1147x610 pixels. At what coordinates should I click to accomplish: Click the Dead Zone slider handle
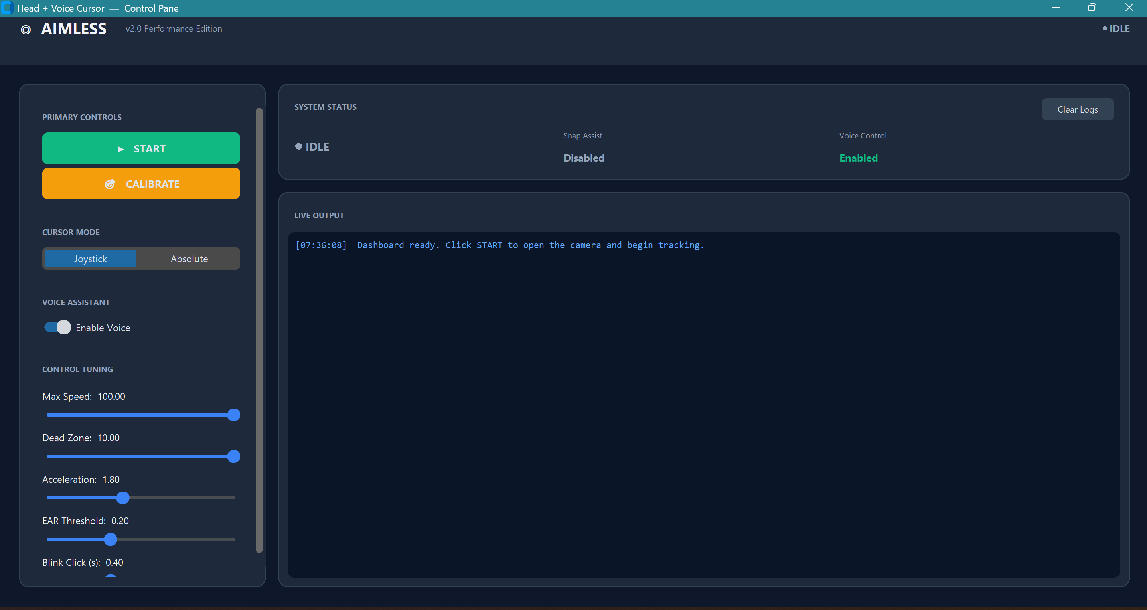point(234,456)
